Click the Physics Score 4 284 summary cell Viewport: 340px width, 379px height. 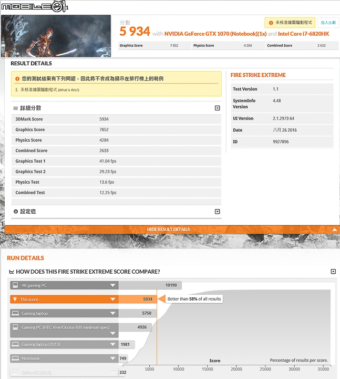pos(228,45)
